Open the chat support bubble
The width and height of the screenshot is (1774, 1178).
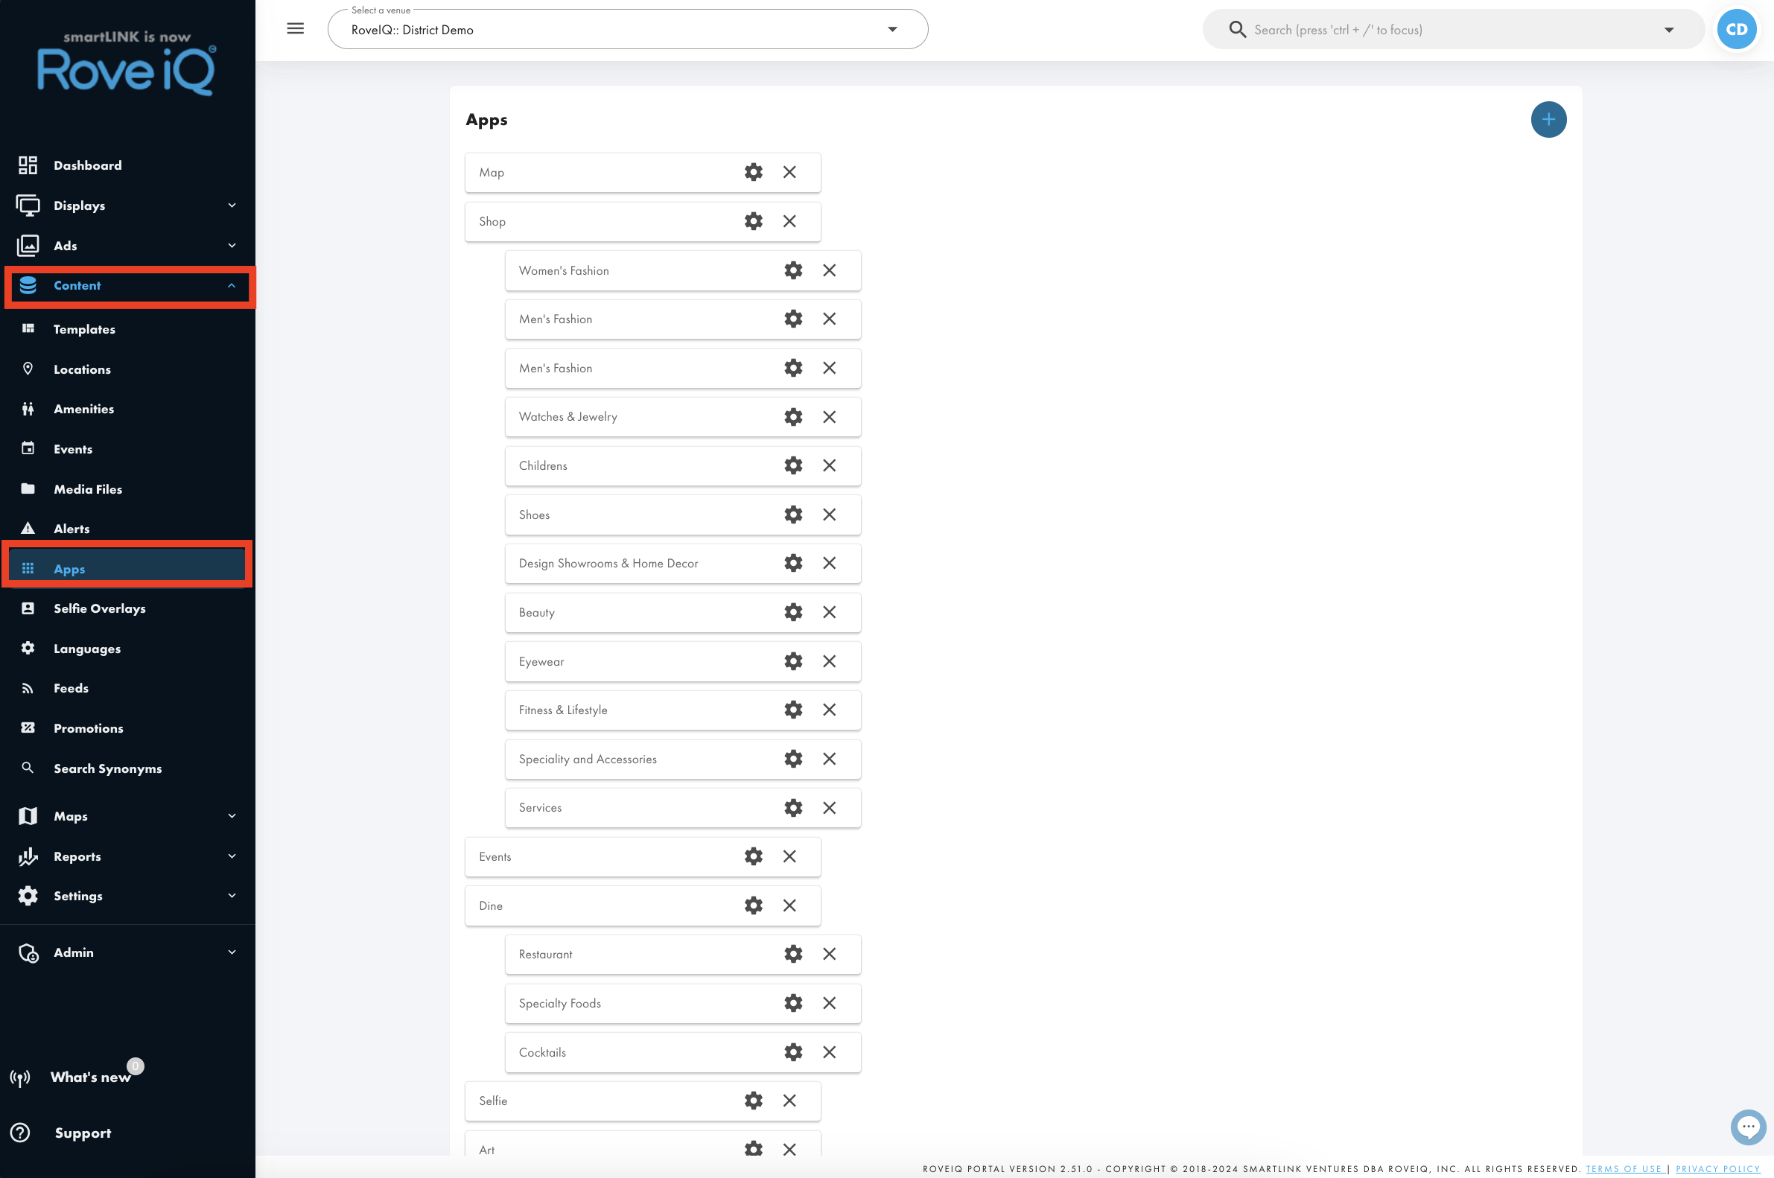pyautogui.click(x=1748, y=1127)
